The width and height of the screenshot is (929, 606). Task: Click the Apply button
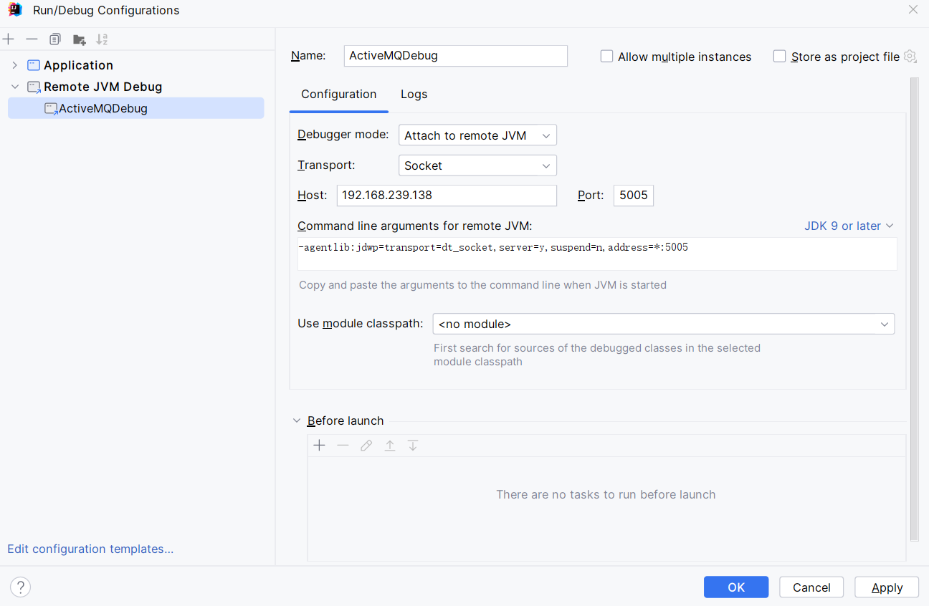pos(887,587)
